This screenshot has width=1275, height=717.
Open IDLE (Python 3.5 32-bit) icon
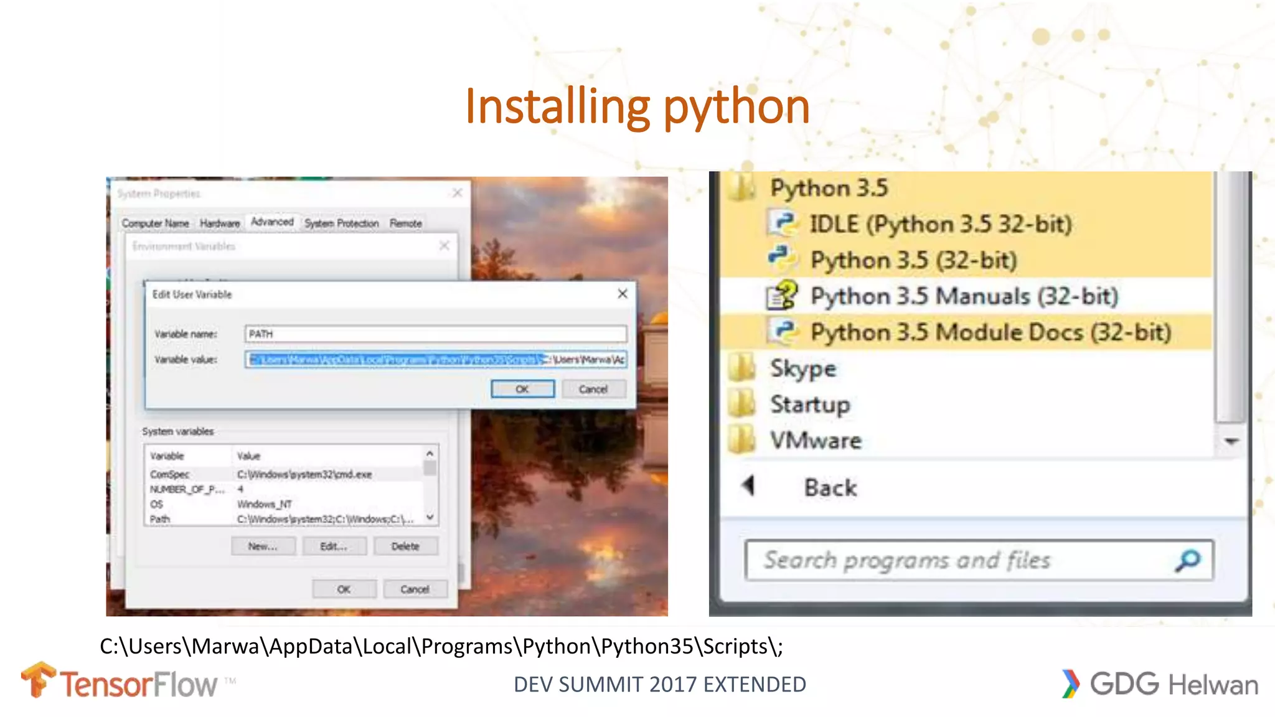pos(784,223)
